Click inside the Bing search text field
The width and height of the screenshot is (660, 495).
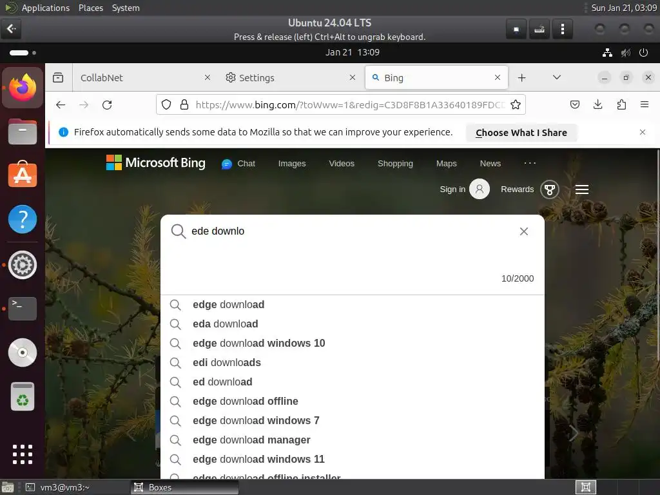pyautogui.click(x=351, y=231)
